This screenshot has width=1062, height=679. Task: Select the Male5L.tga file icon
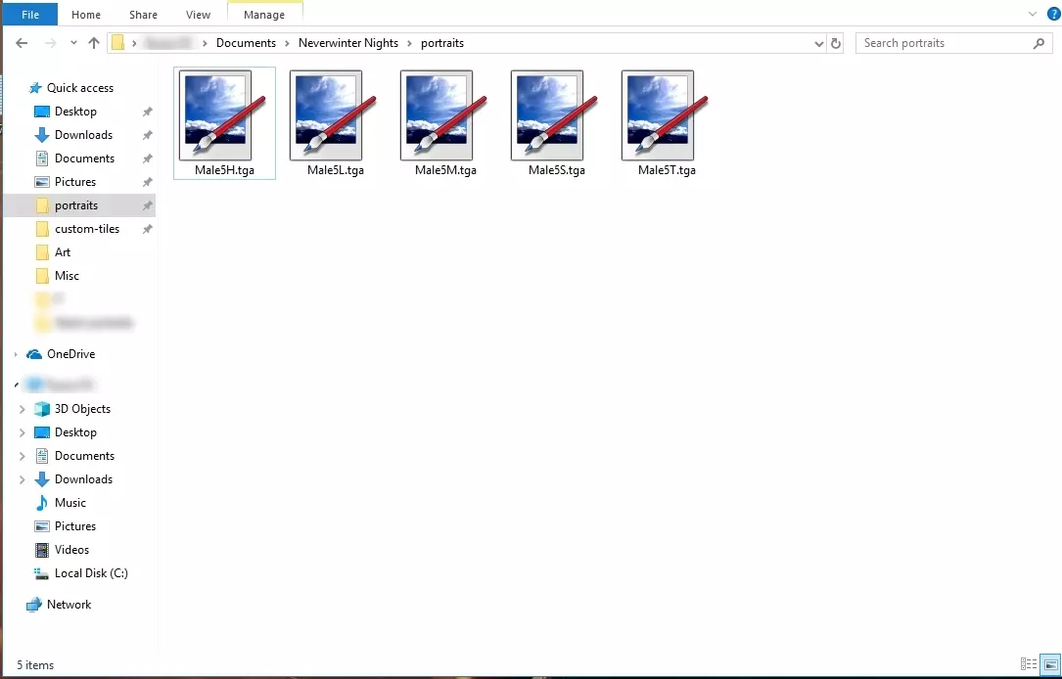click(335, 115)
